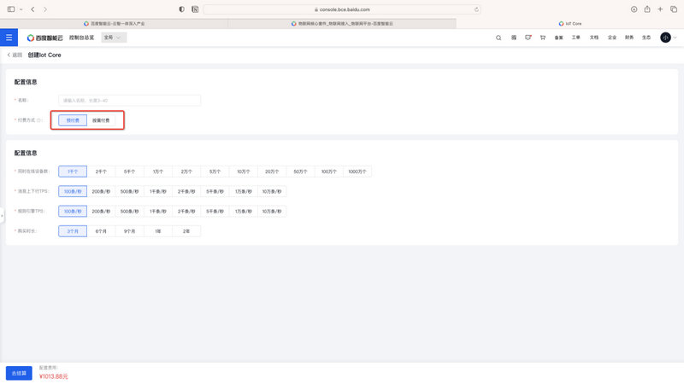Click the user avatar icon at top right

[x=666, y=38]
